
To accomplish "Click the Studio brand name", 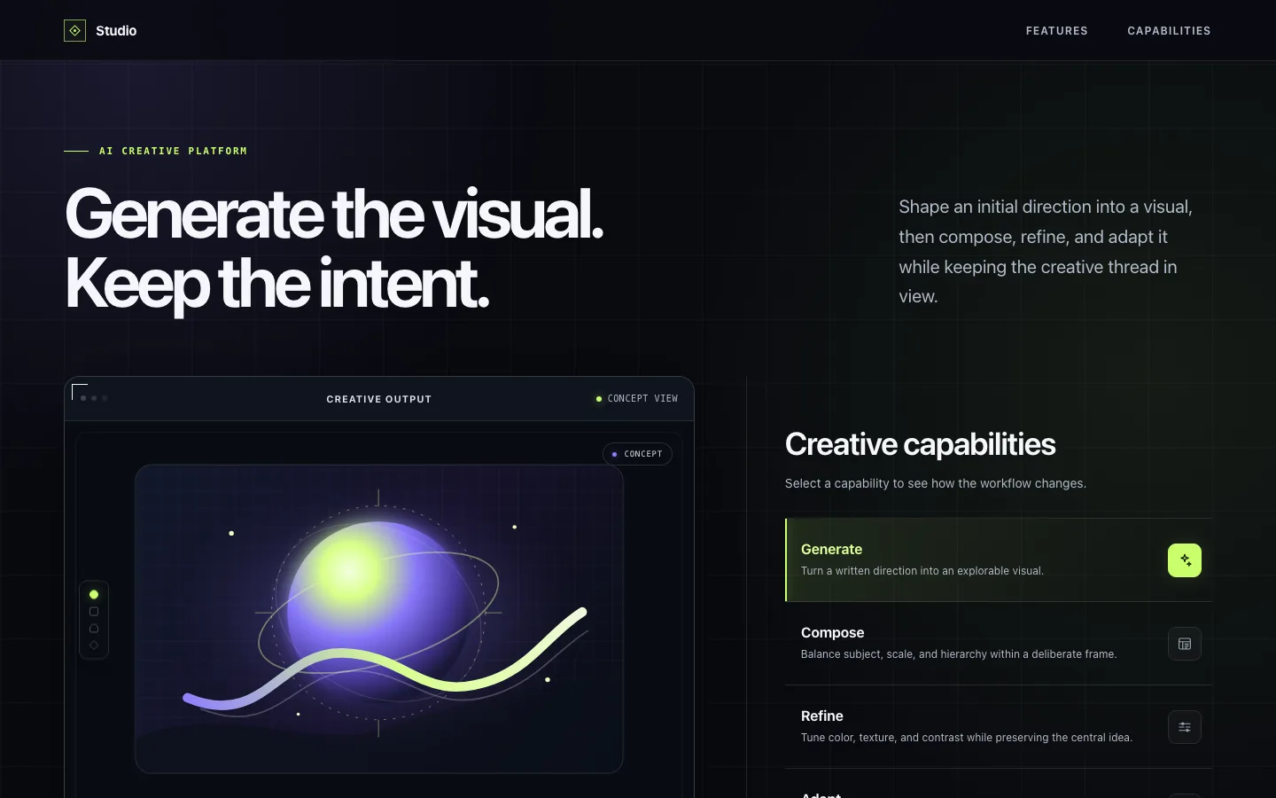I will point(116,31).
